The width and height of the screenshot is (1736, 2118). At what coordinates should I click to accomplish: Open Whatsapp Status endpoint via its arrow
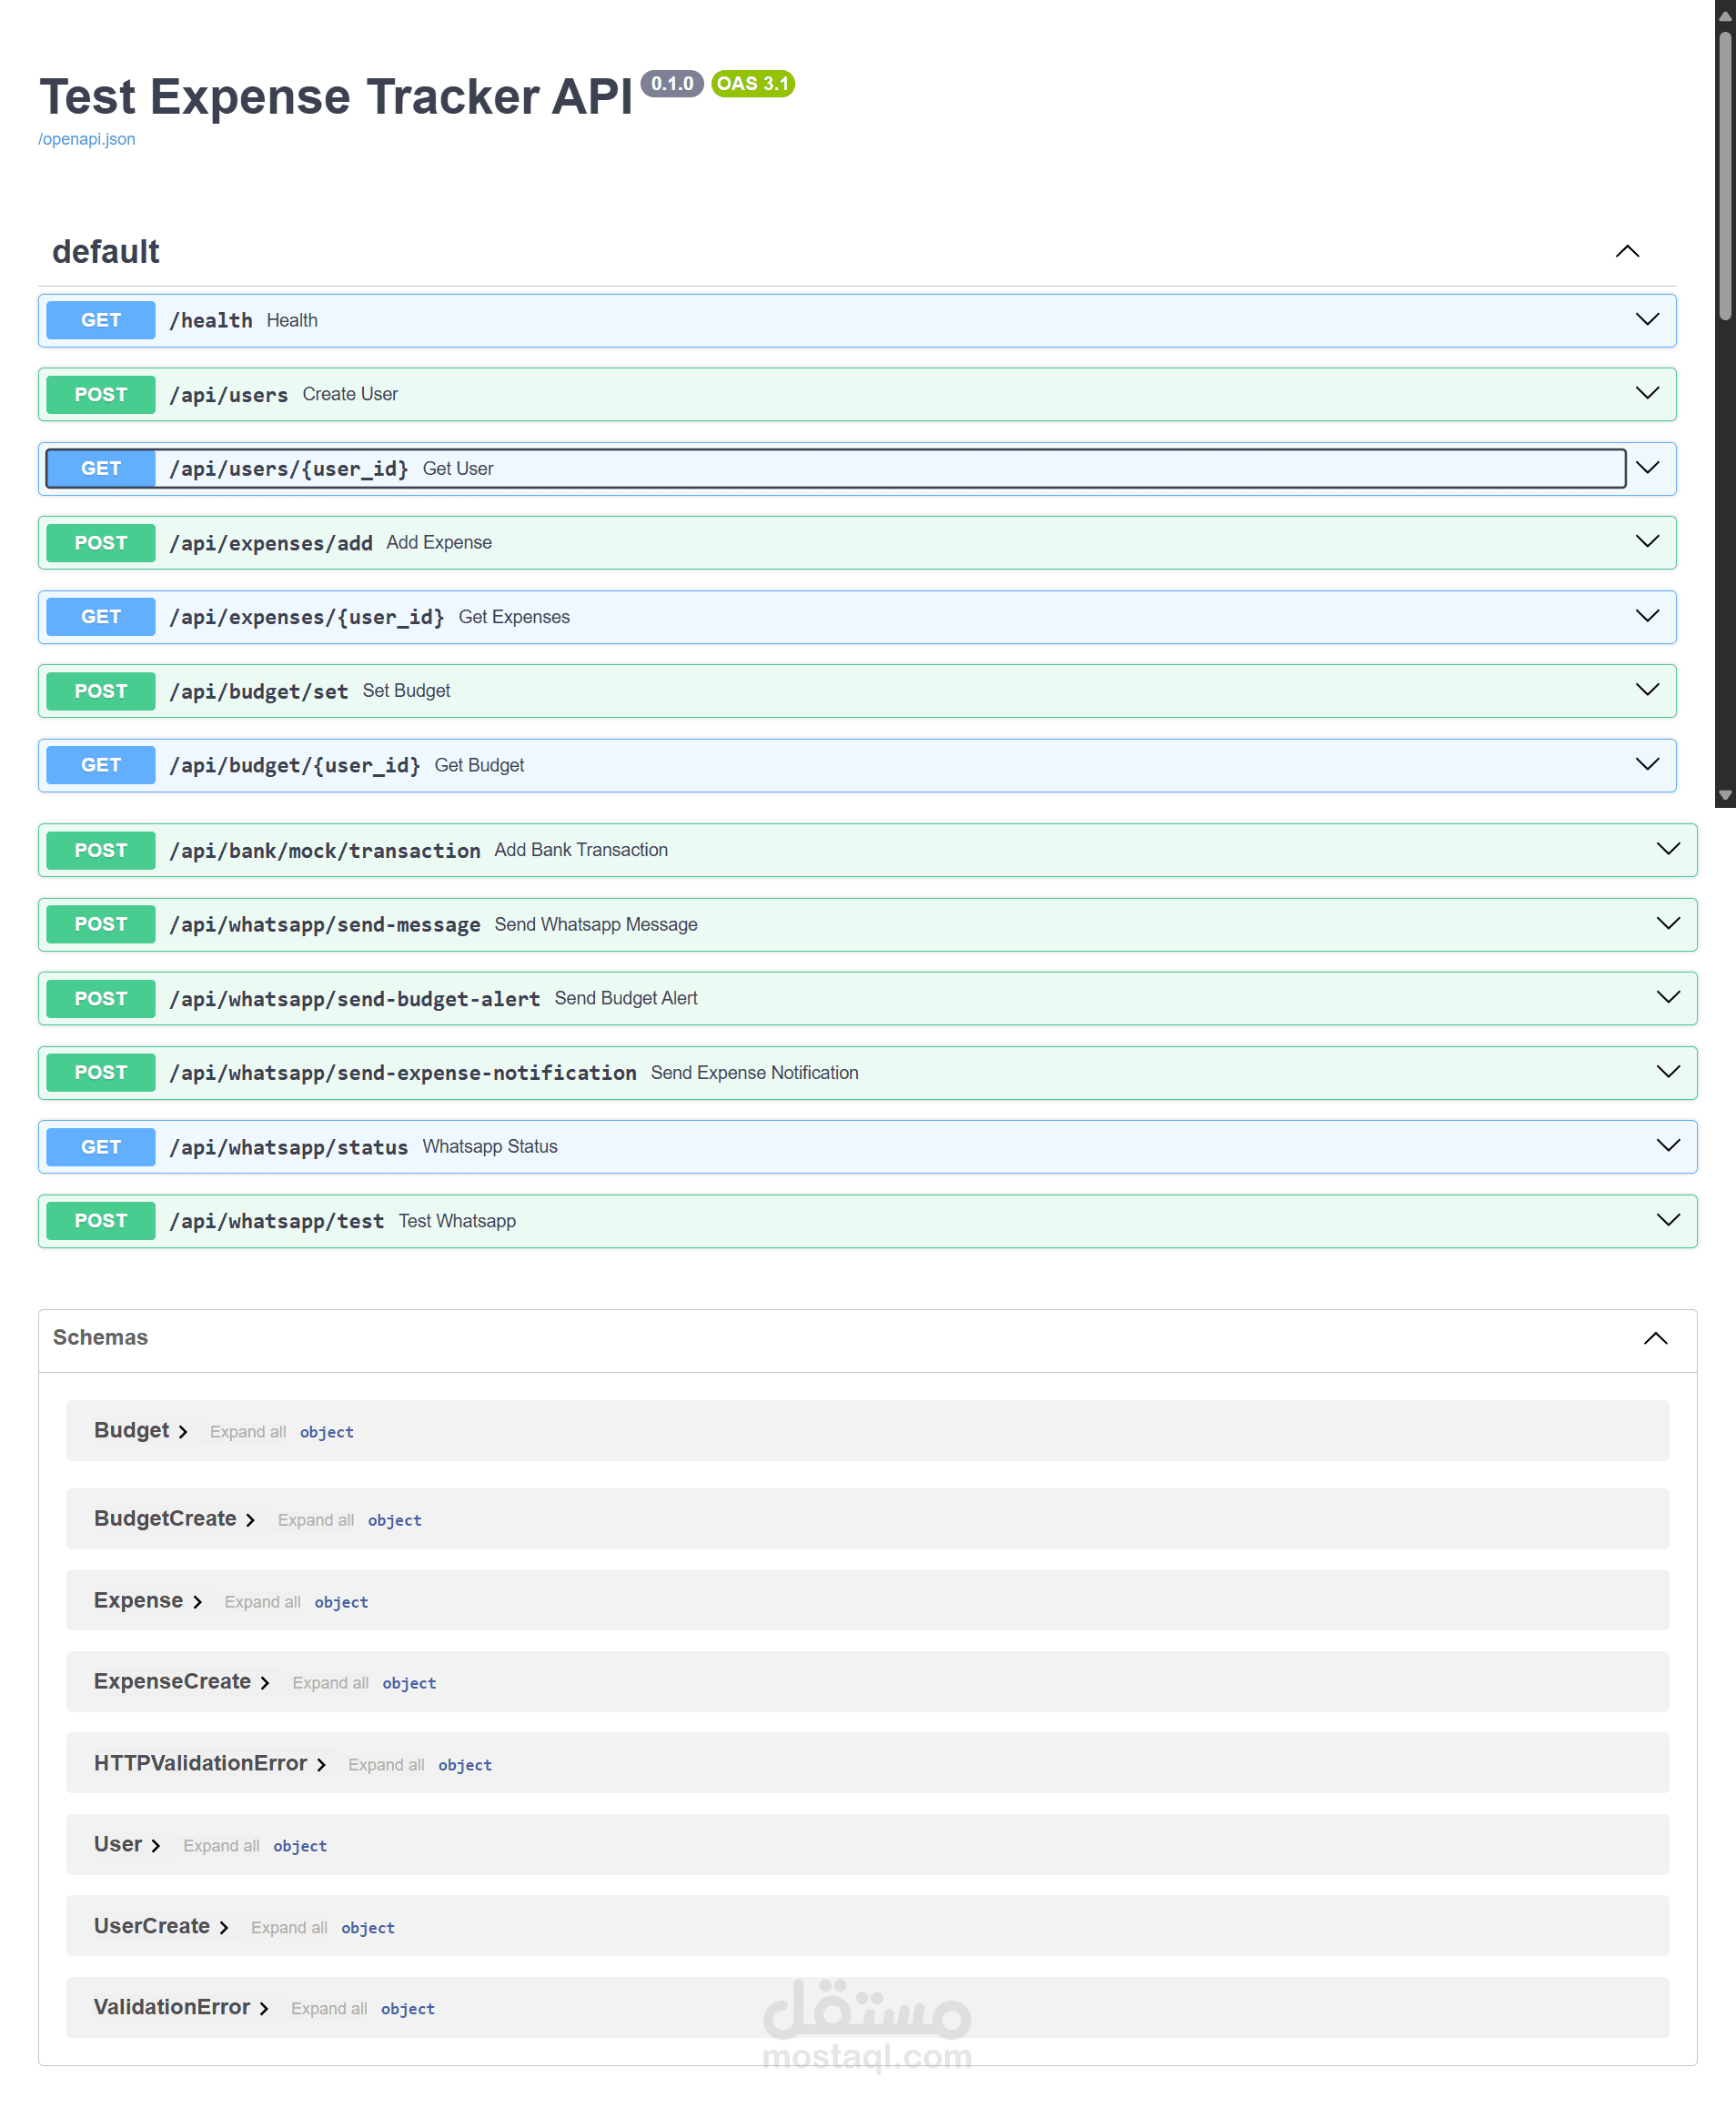(1667, 1146)
